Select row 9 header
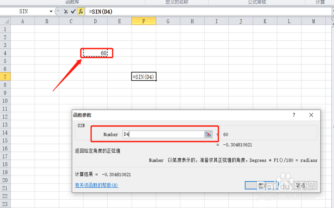 click(x=5, y=92)
